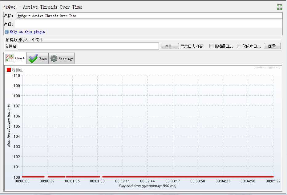Switch to the Rows tab

pyautogui.click(x=38, y=58)
